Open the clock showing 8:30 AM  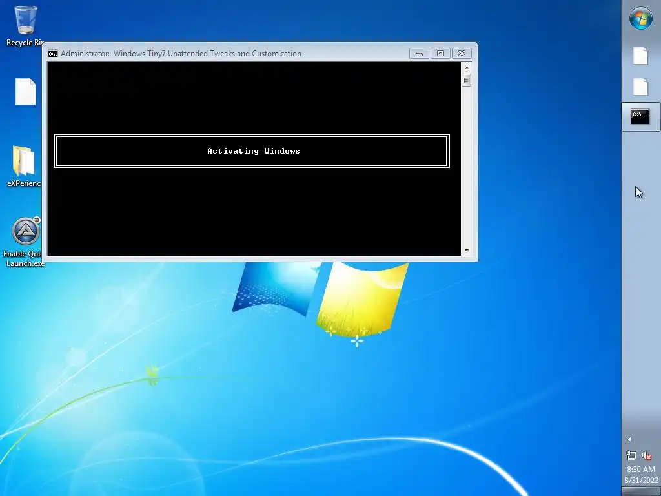(641, 475)
